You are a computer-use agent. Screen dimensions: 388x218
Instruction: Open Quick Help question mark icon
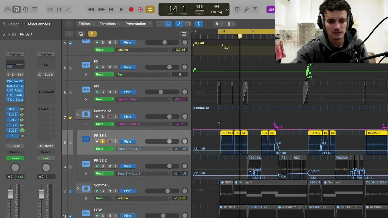click(x=26, y=9)
